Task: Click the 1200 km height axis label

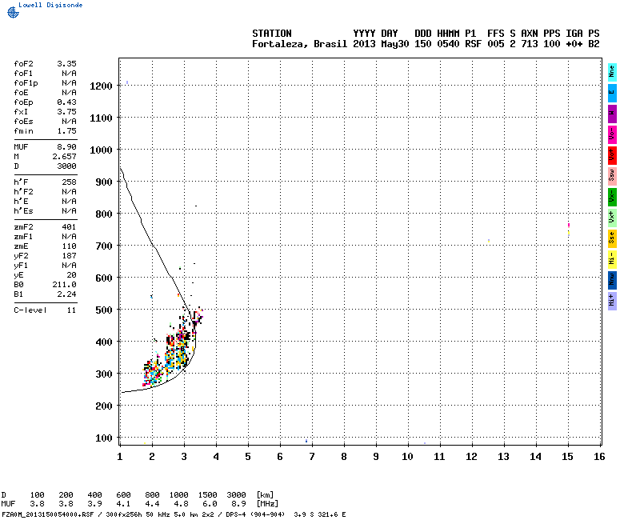Action: pos(101,86)
